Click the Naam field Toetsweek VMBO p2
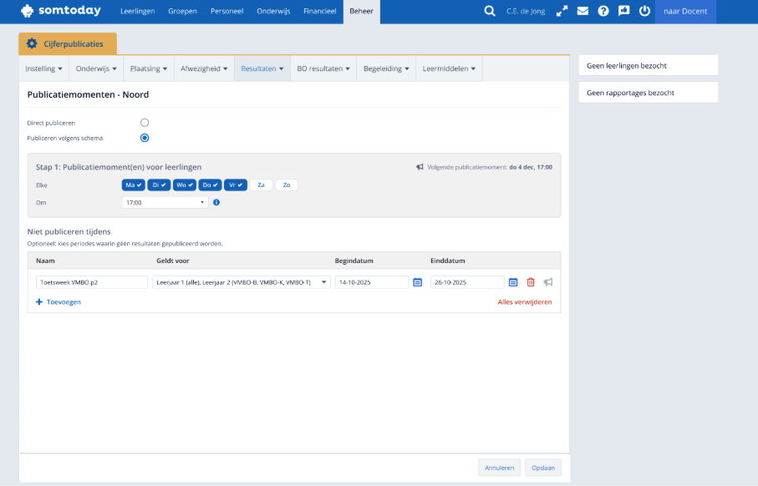This screenshot has width=758, height=486. click(92, 282)
